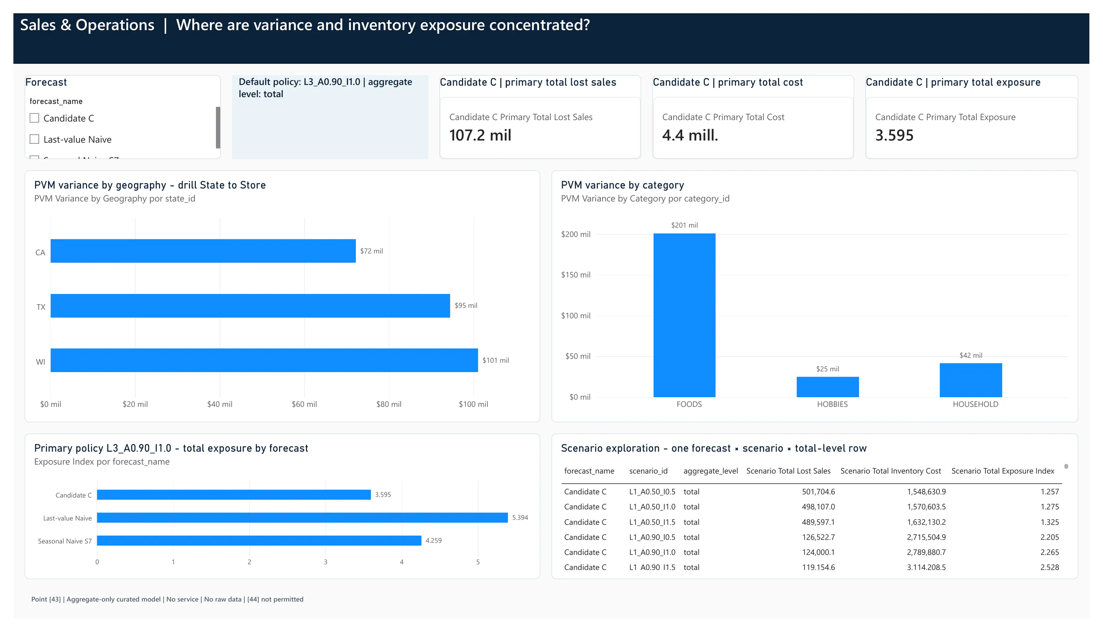Image resolution: width=1103 pixels, height=632 pixels.
Task: Click the Primary policy total exposure chart title
Action: 171,448
